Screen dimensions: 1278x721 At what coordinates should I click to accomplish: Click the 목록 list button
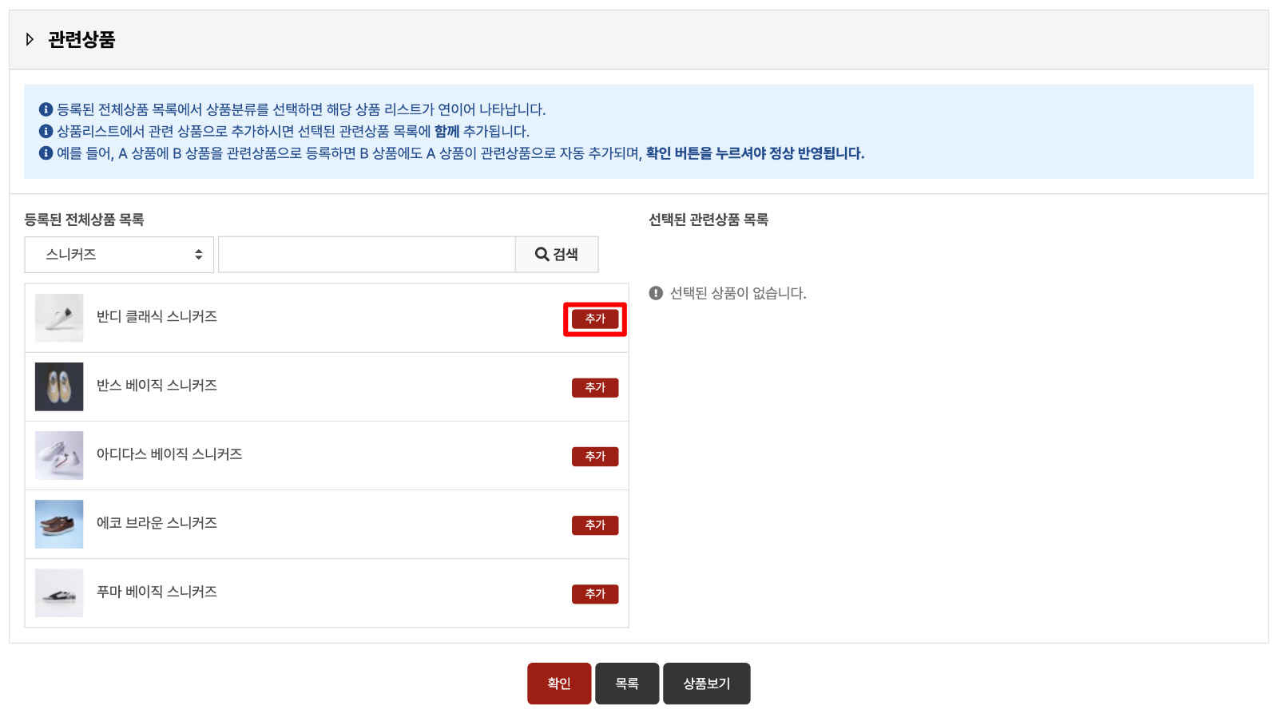(x=627, y=683)
